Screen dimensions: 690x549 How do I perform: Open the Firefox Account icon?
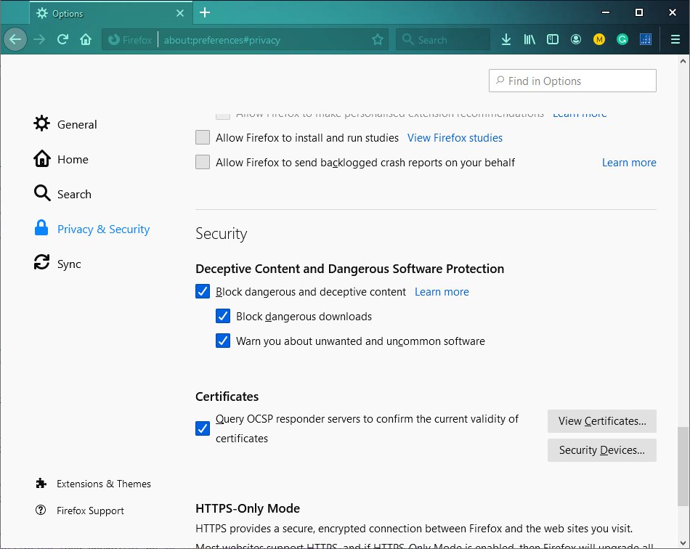click(x=575, y=40)
